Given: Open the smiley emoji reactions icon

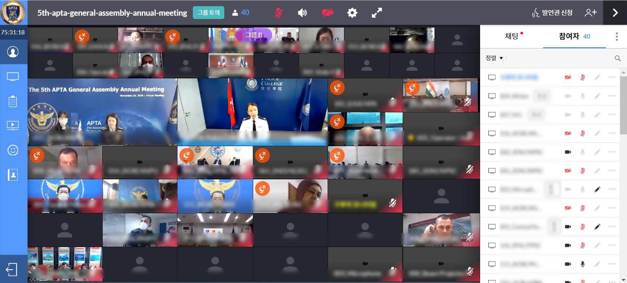Looking at the screenshot, I should (13, 150).
